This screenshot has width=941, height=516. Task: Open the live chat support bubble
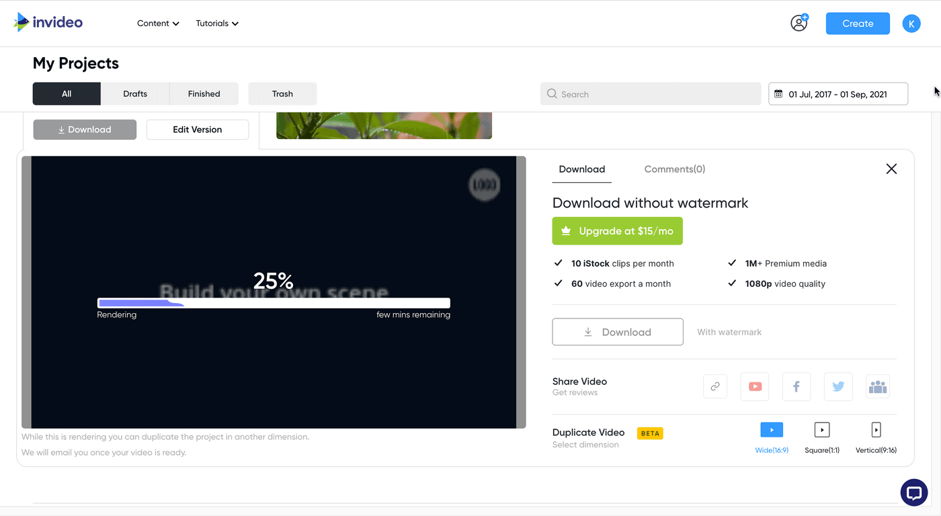pos(914,492)
